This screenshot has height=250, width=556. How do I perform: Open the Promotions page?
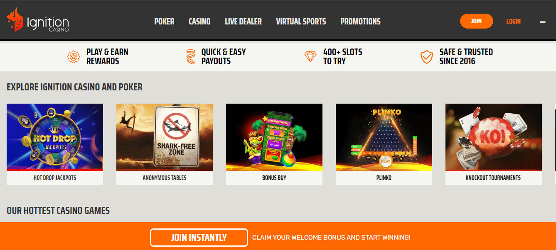tap(360, 22)
